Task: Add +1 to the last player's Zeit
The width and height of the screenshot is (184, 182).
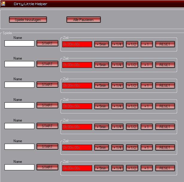Action: [147, 168]
